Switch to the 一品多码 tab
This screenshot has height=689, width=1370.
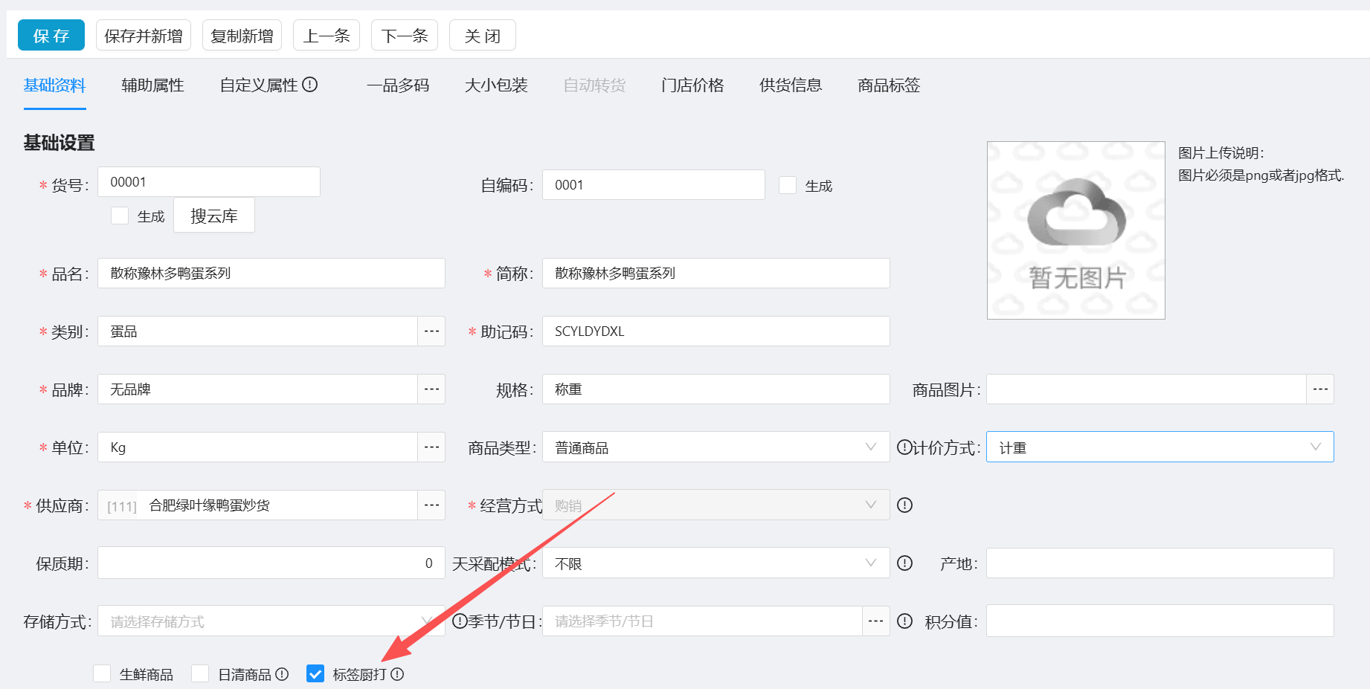tap(398, 85)
